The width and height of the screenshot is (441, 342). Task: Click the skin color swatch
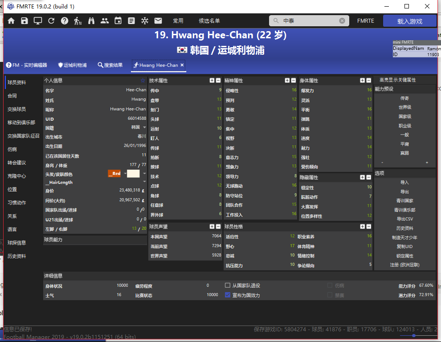click(x=133, y=174)
